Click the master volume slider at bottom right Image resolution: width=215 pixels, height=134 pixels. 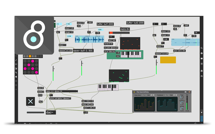click(x=202, y=116)
